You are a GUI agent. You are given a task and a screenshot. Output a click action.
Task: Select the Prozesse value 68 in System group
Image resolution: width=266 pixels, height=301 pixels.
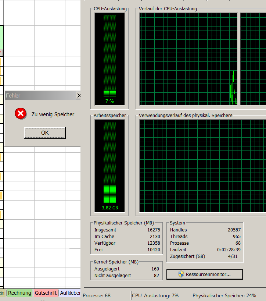pos(238,243)
